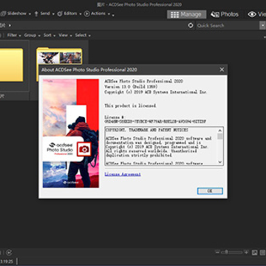Switch to the Photos mode tab

tap(225, 15)
